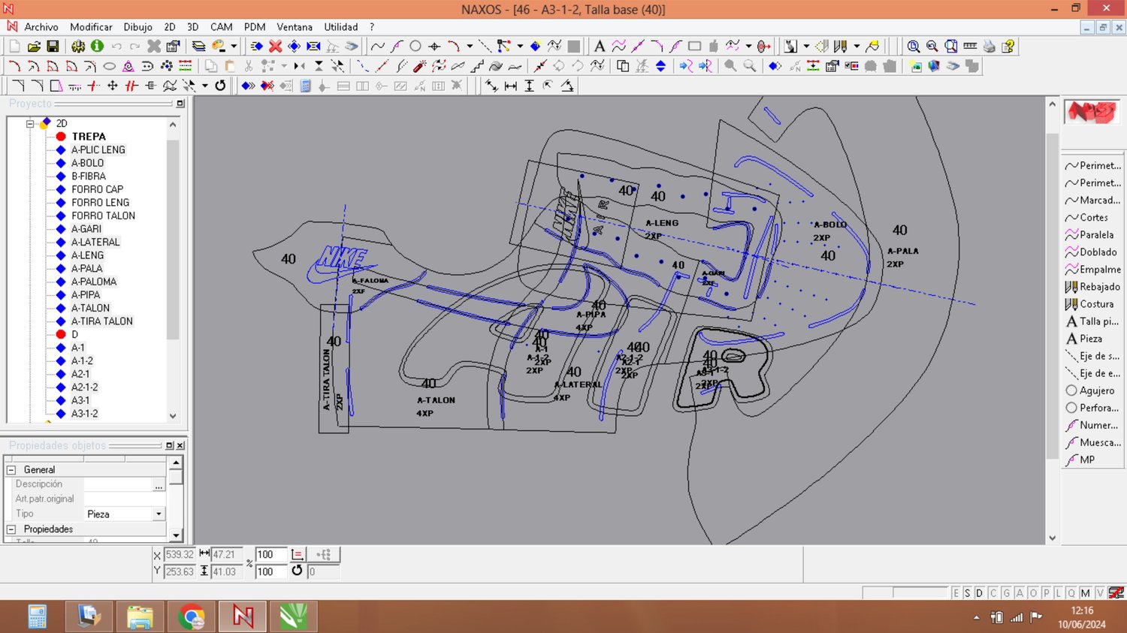Click project tree scroll down arrow
Image resolution: width=1127 pixels, height=633 pixels.
tap(173, 416)
